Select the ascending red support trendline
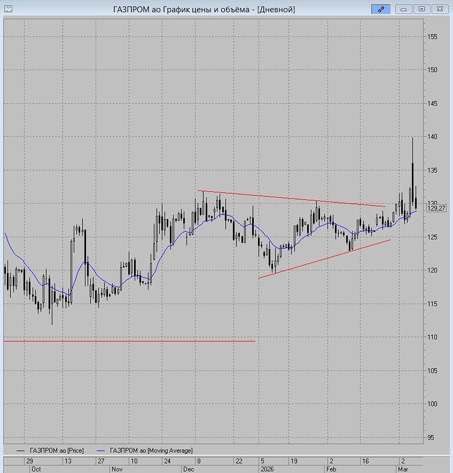The width and height of the screenshot is (453, 473). pos(324,259)
